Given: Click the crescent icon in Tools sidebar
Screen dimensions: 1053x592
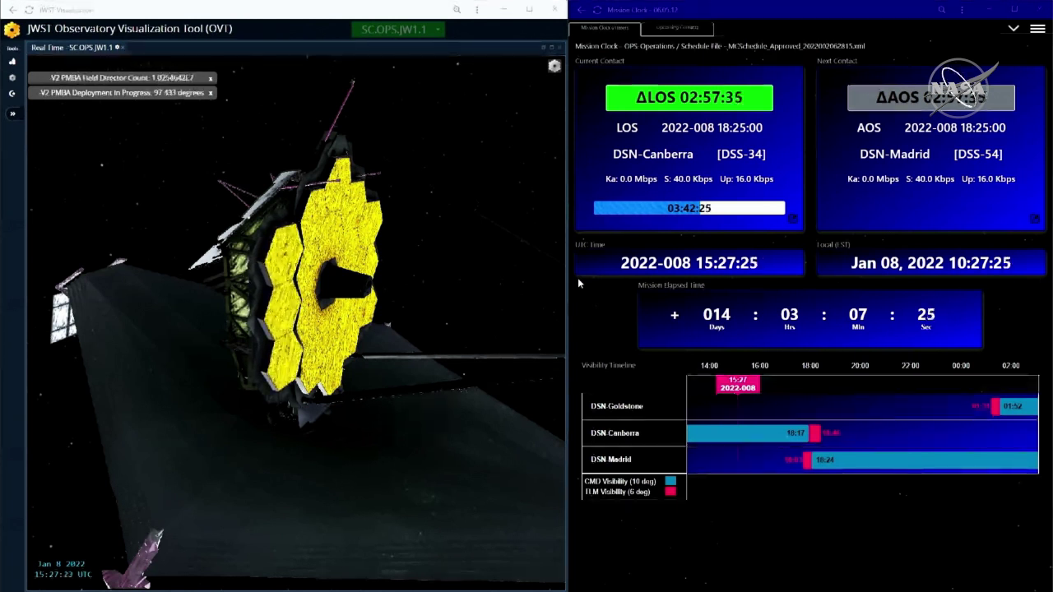Looking at the screenshot, I should point(12,94).
